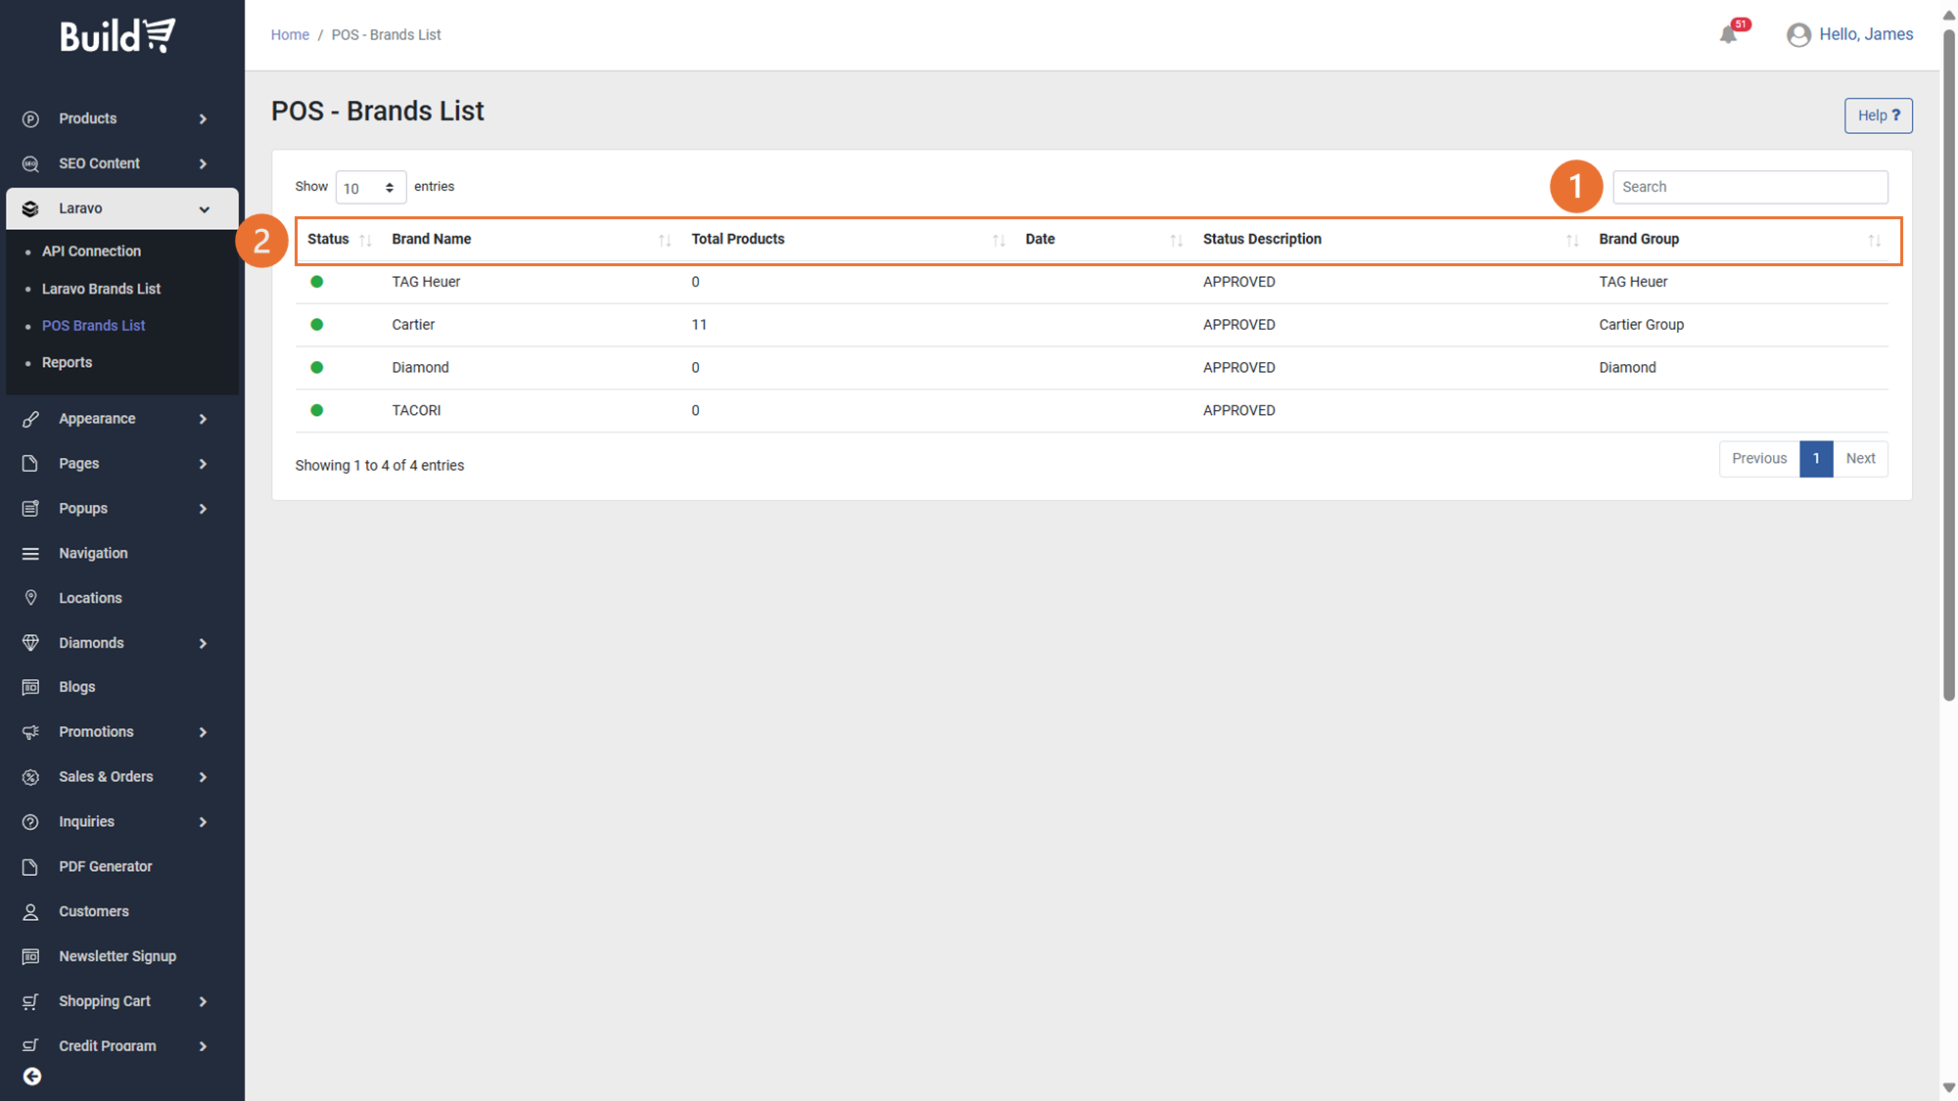This screenshot has height=1101, width=1958.
Task: Click the PDF Generator file icon
Action: click(30, 867)
